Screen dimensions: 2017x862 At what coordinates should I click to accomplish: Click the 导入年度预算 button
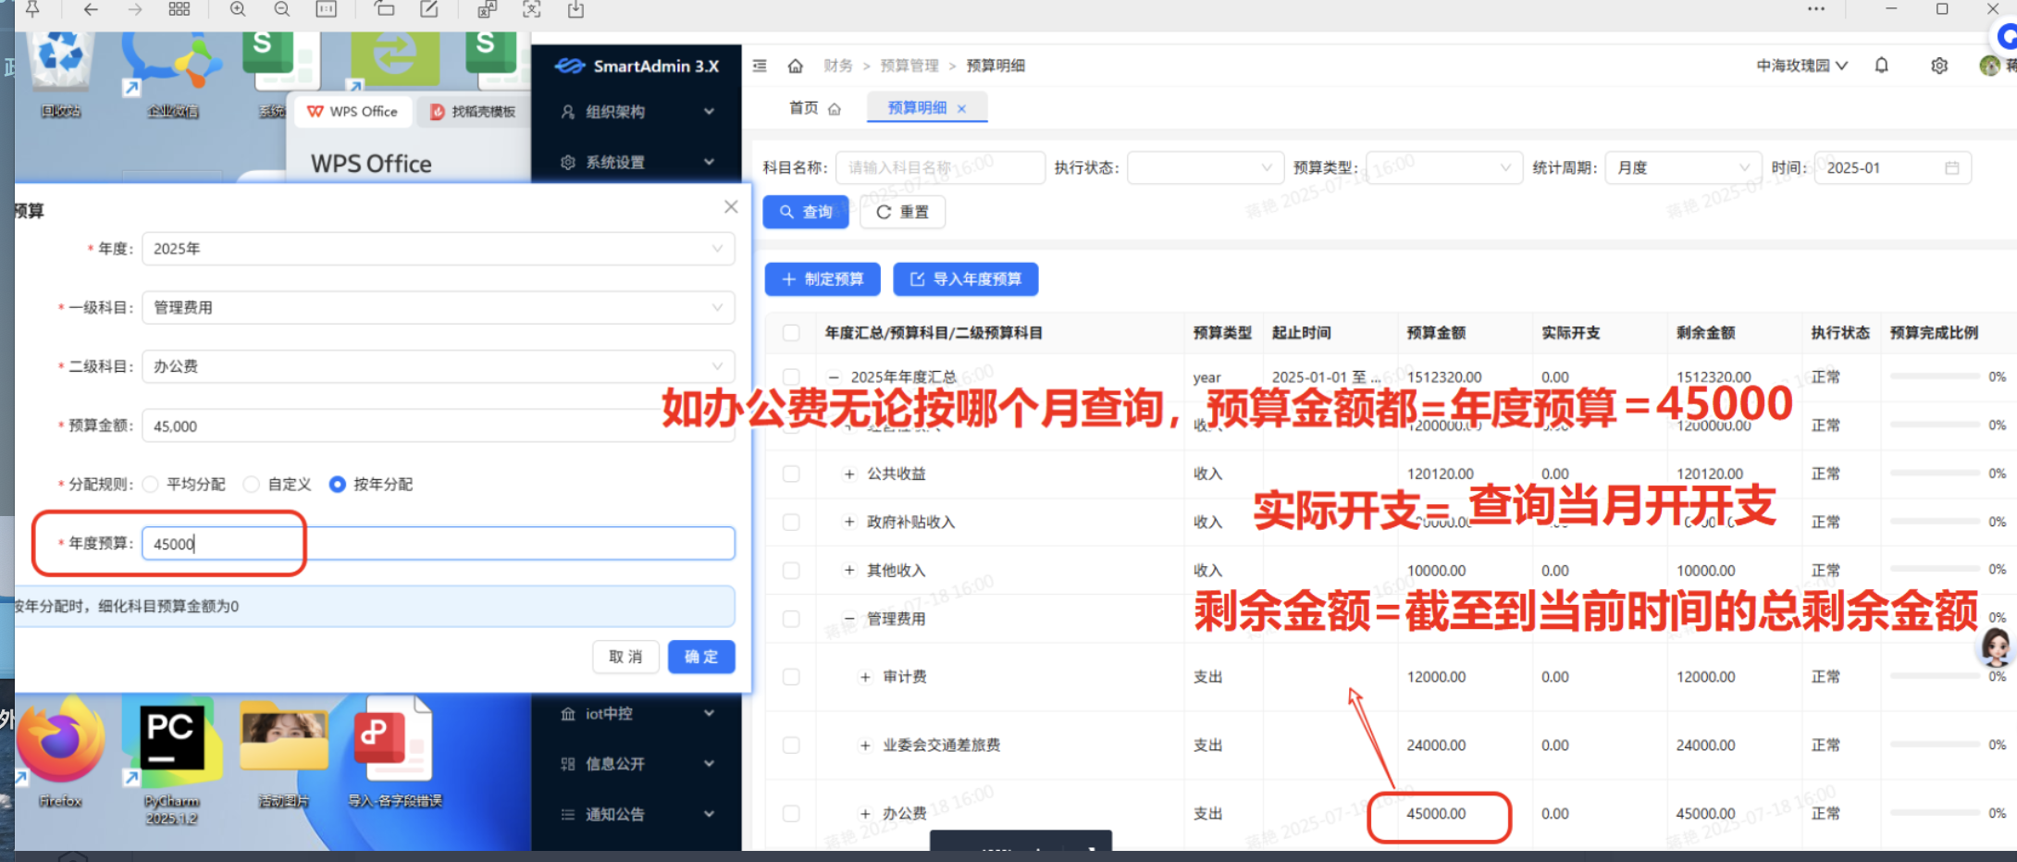(x=965, y=279)
